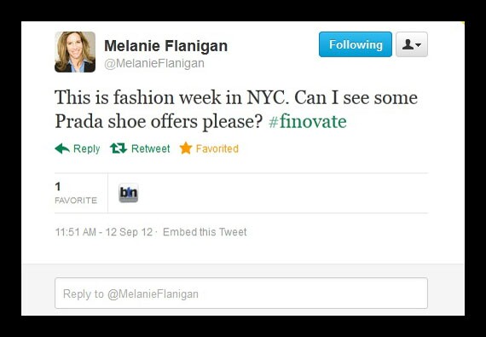Click the tweet text about Prada shoe offers
Screen dimensions: 486x337
236,109
